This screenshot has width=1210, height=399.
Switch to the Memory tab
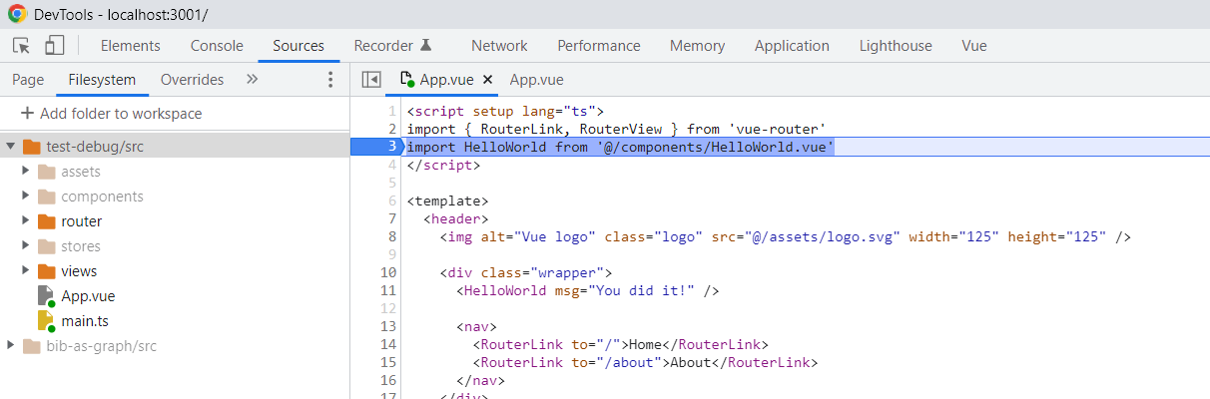(x=698, y=46)
